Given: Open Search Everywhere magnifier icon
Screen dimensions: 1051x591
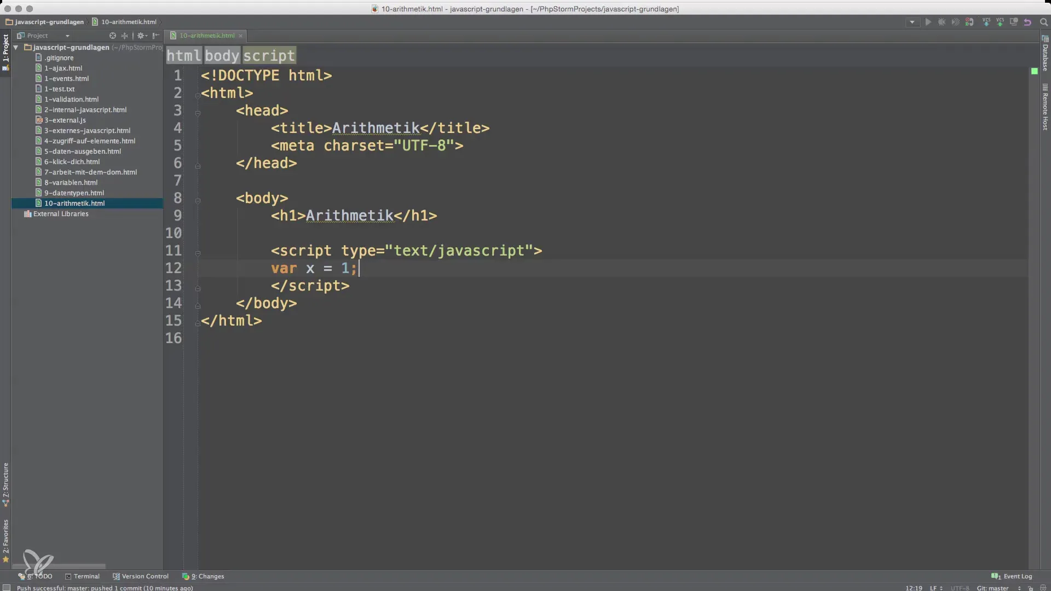Looking at the screenshot, I should [1044, 22].
